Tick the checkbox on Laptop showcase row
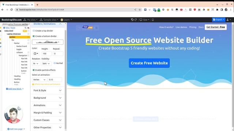Screen dimensions: 234x131 (29, 34)
